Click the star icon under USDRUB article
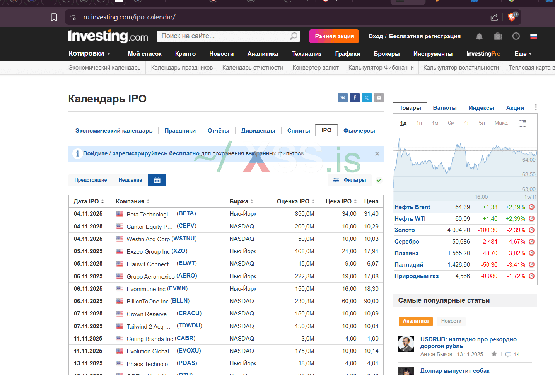The width and height of the screenshot is (555, 375). point(494,354)
